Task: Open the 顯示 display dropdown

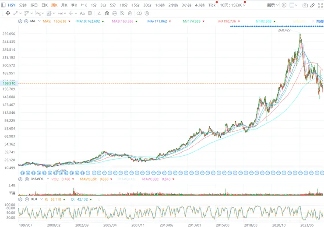Action: coord(273,5)
